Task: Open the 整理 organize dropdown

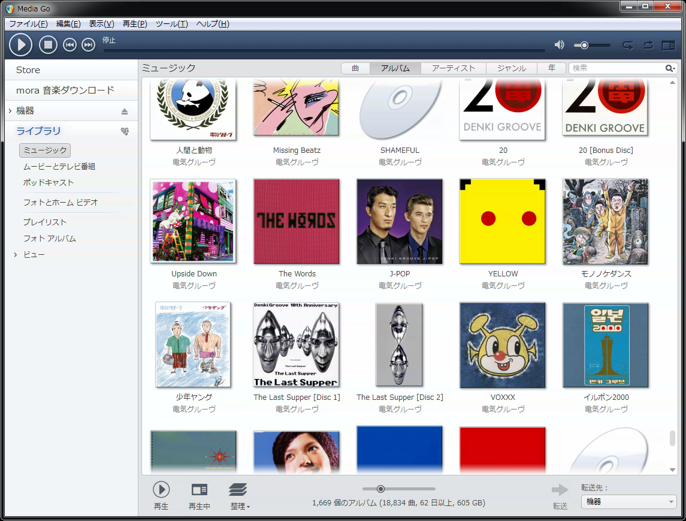Action: tap(239, 495)
